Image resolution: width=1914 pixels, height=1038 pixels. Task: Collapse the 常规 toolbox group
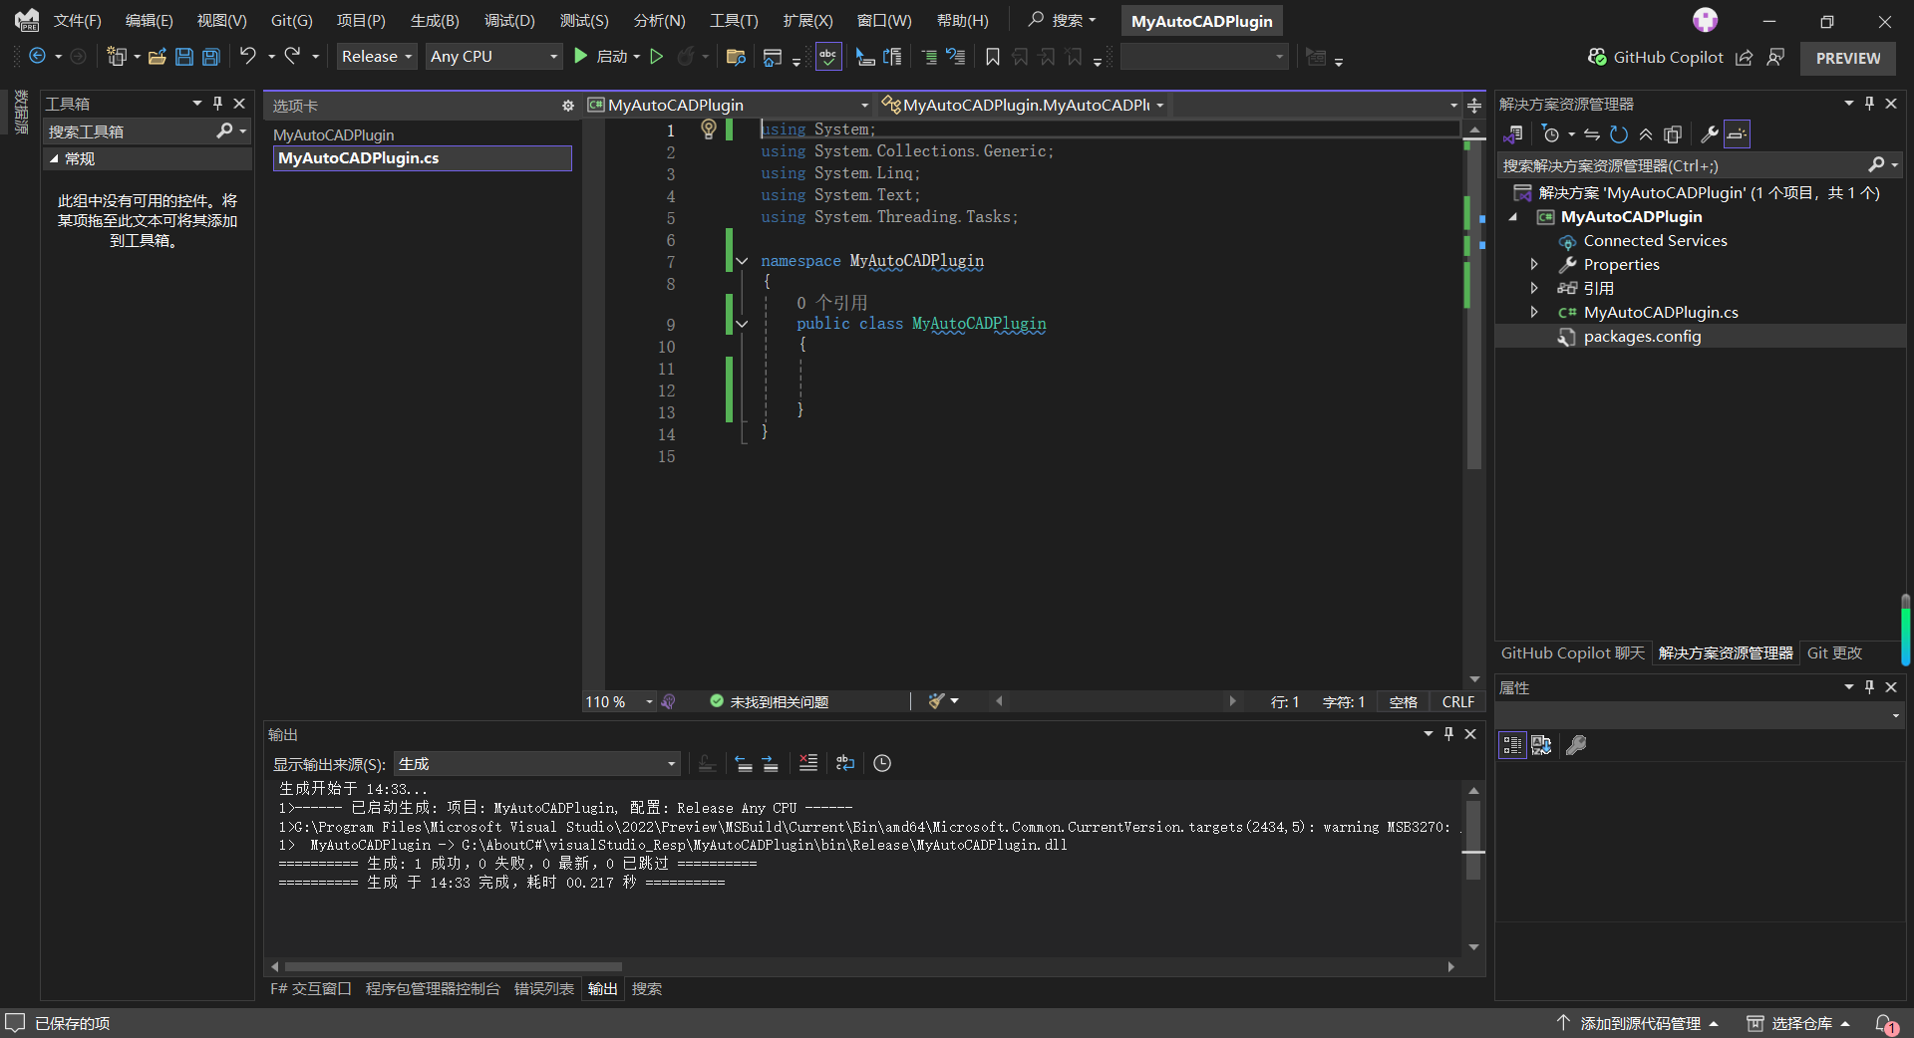54,158
